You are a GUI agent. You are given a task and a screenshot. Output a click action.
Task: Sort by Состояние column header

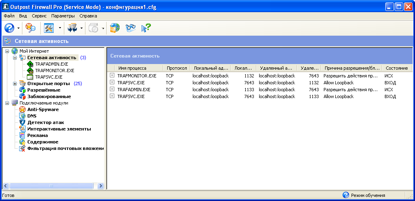(397, 68)
